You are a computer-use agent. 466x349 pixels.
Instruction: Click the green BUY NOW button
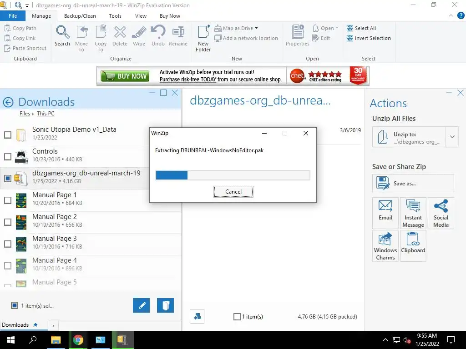[x=125, y=76]
